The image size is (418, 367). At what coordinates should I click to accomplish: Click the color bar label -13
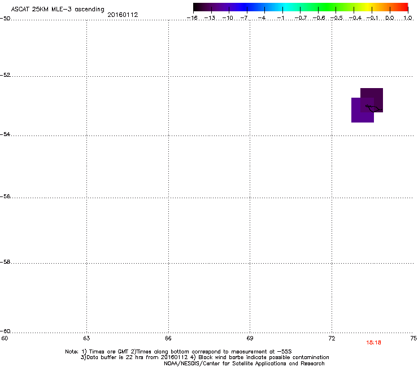click(210, 18)
